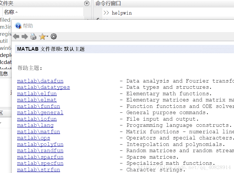Click the help window question mark icon
The image size is (234, 173).
(x=18, y=26)
